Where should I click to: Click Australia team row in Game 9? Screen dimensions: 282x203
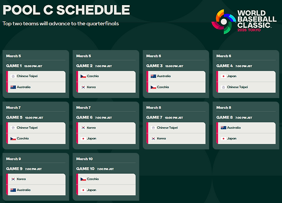tap(37, 190)
